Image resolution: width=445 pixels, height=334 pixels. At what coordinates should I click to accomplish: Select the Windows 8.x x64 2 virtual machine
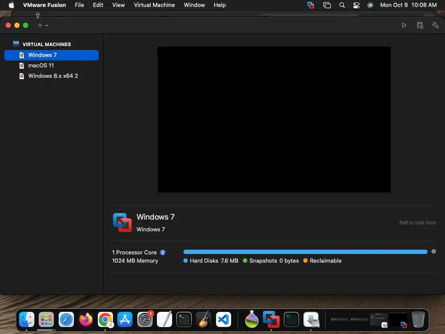(51, 76)
